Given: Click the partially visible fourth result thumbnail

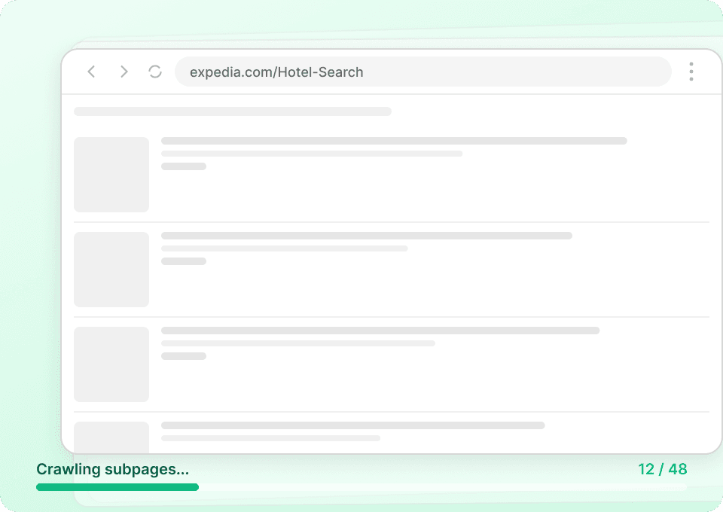Looking at the screenshot, I should (111, 437).
